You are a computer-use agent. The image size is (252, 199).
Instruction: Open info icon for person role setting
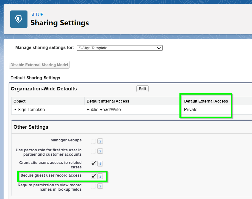[100, 151]
